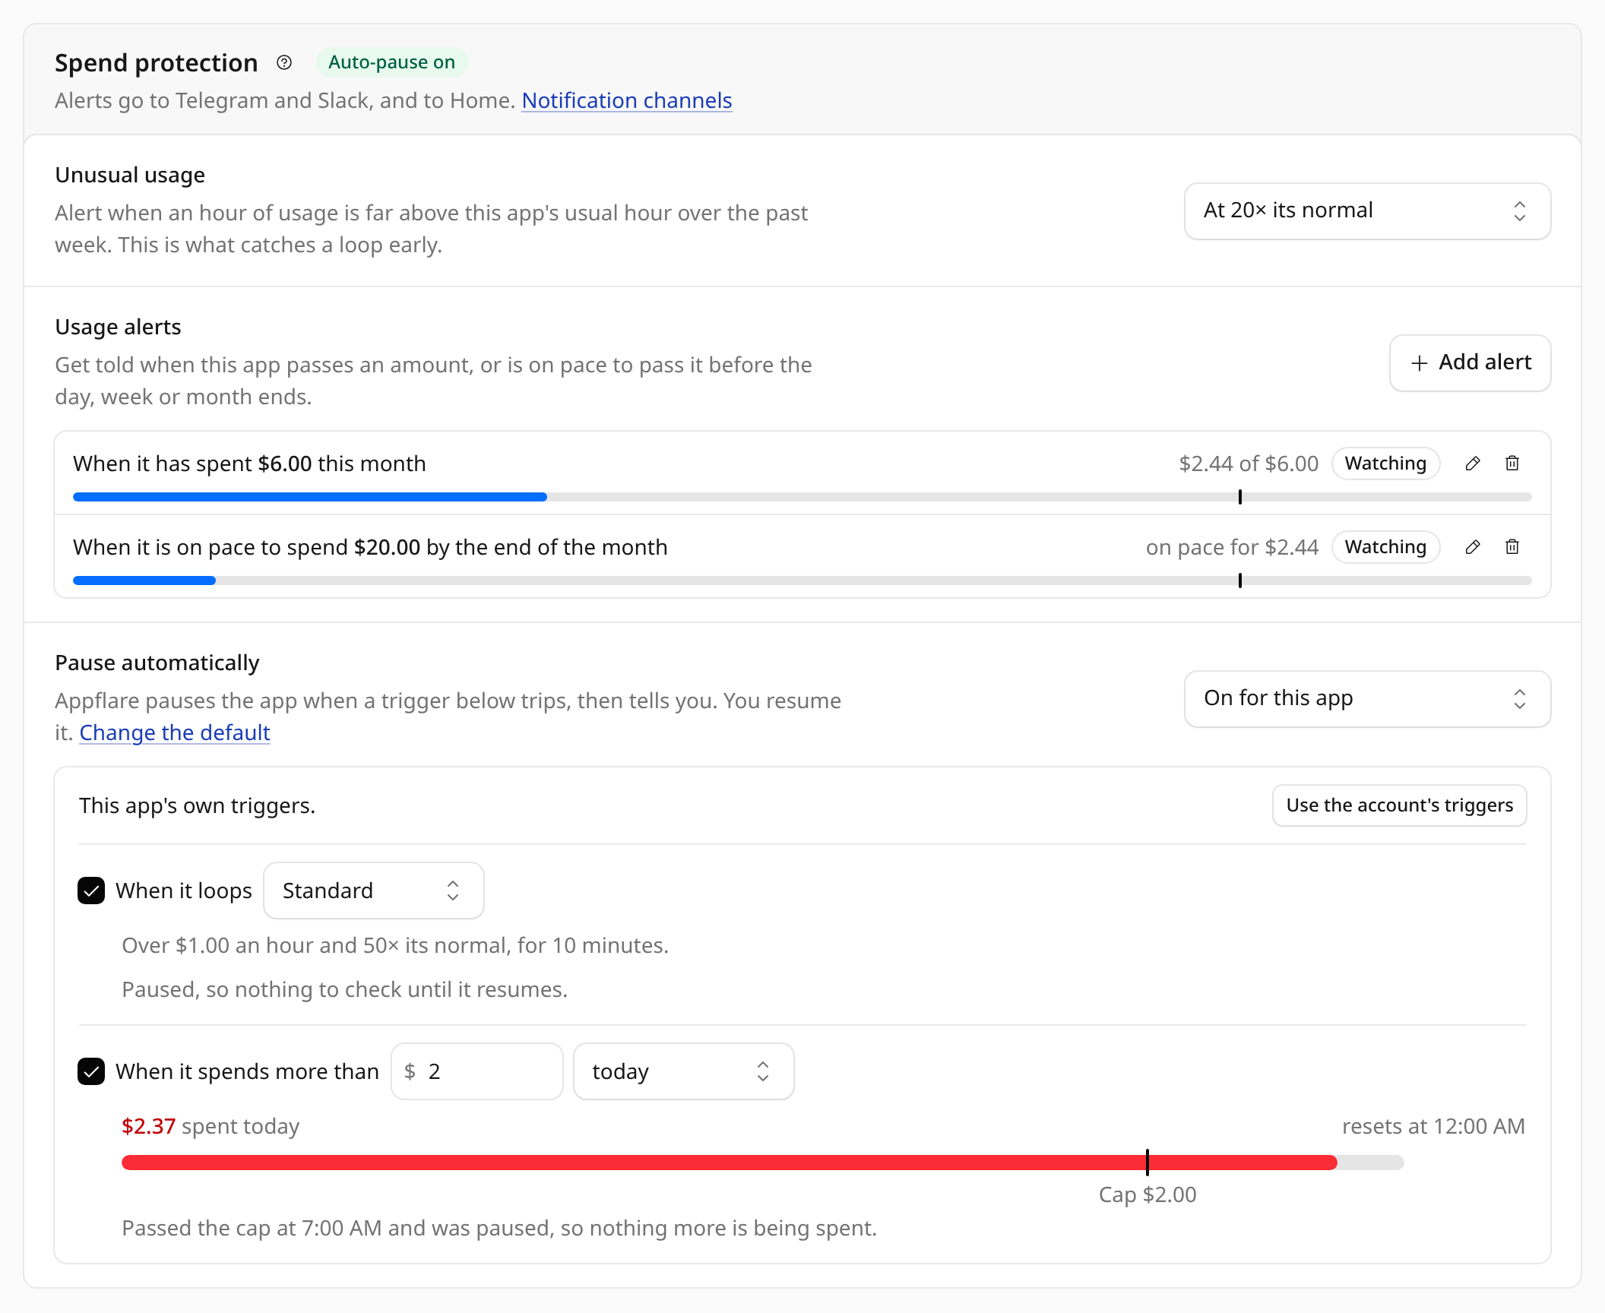Toggle the When it loops checkbox
This screenshot has width=1605, height=1313.
tap(91, 891)
